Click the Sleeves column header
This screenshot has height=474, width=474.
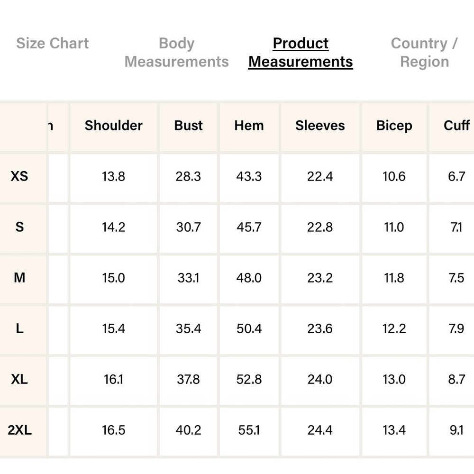tap(320, 126)
